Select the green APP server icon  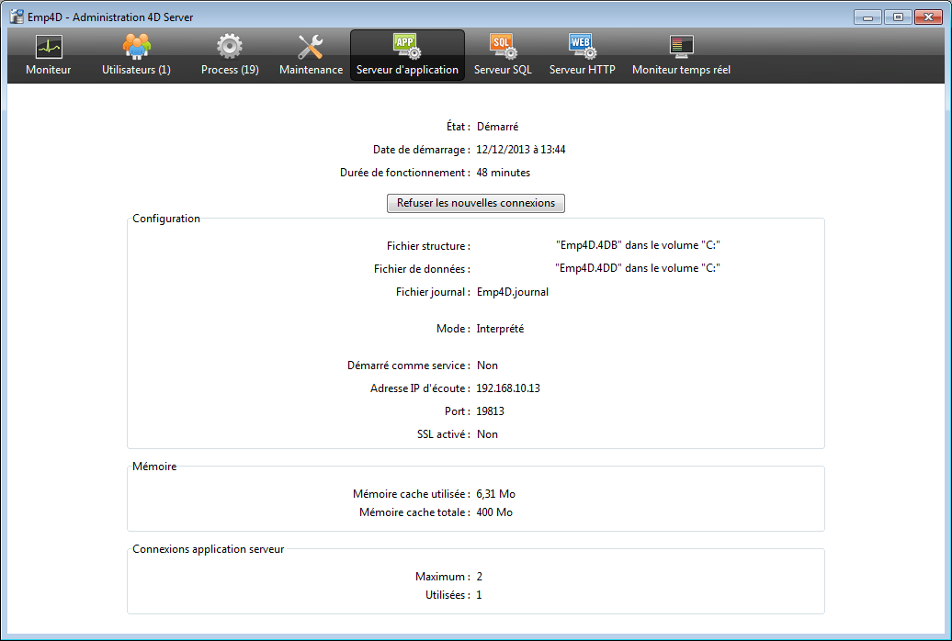(406, 46)
